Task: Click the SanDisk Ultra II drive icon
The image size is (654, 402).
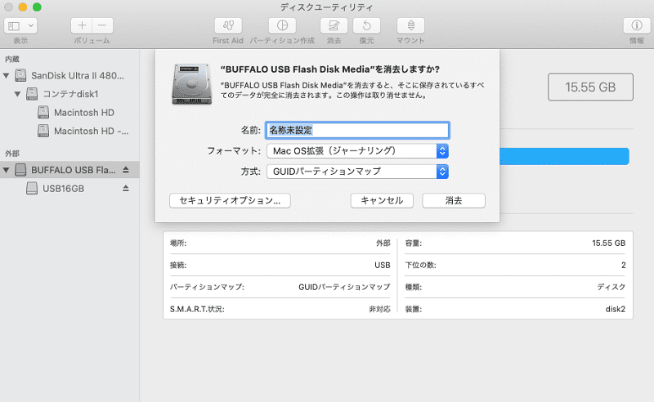Action: click(20, 75)
